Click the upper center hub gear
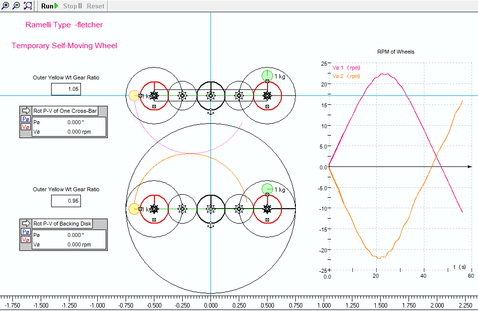The width and height of the screenshot is (478, 311). [x=210, y=95]
